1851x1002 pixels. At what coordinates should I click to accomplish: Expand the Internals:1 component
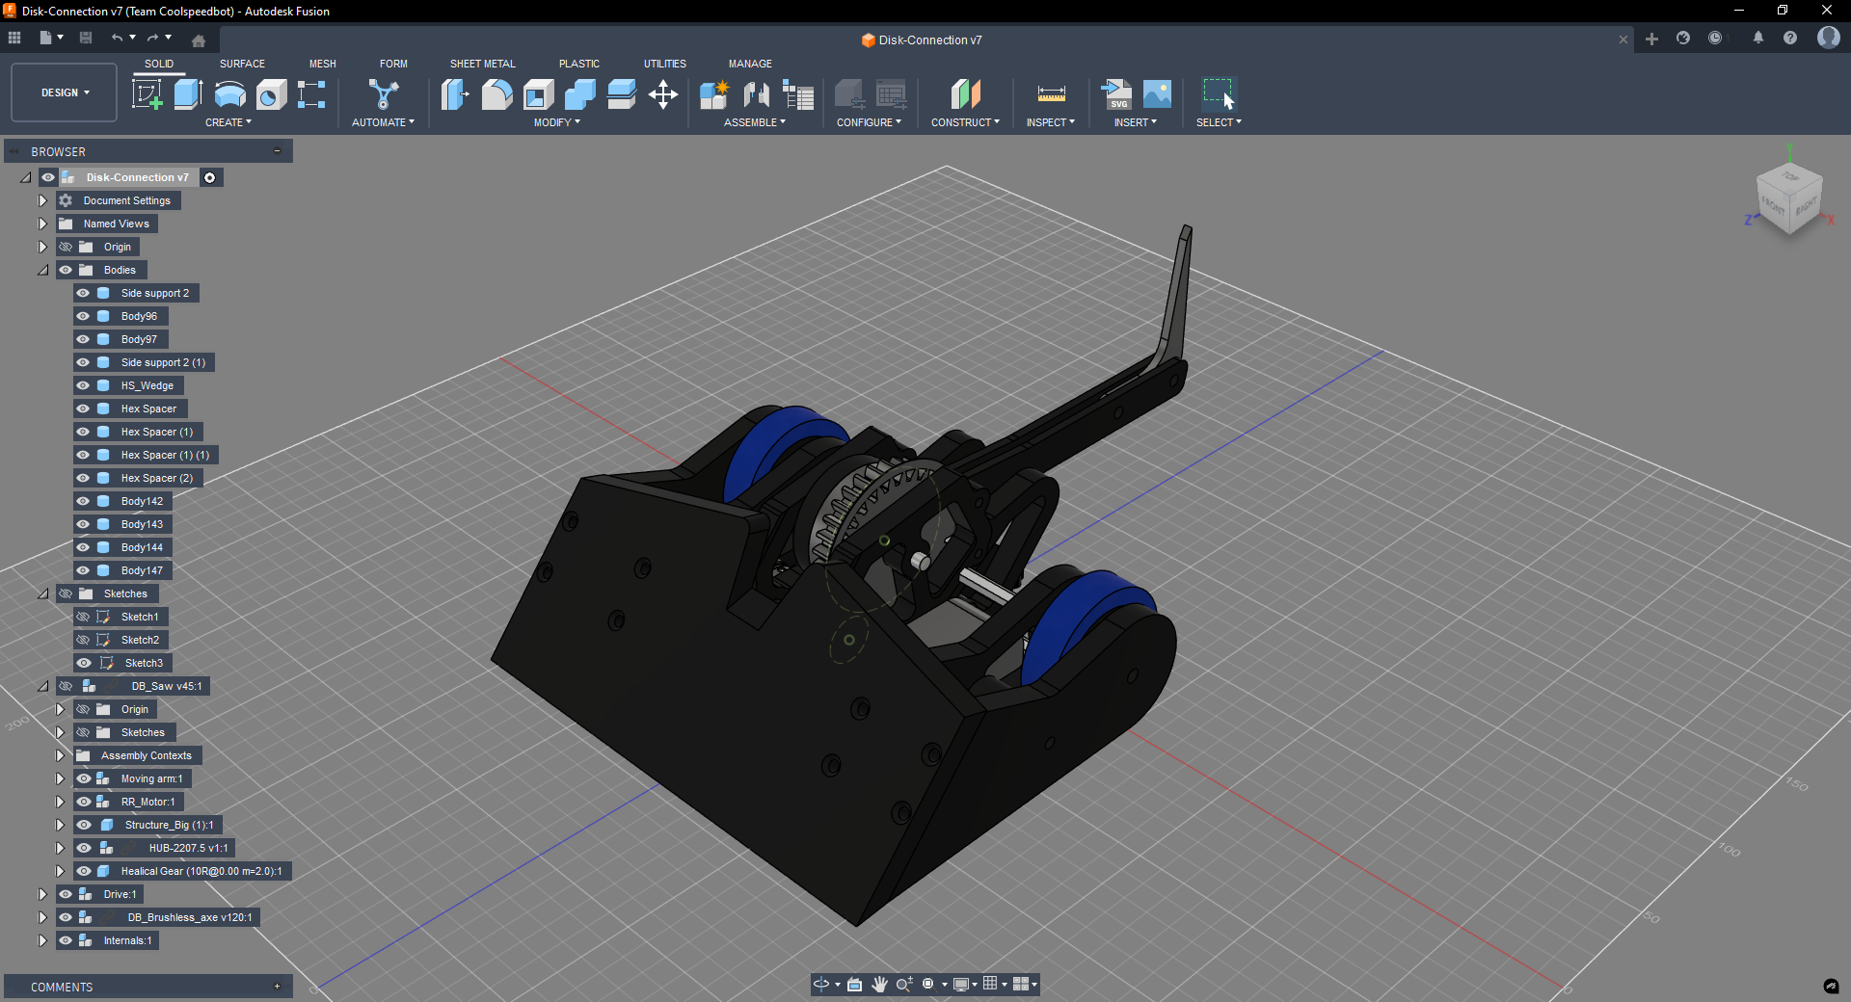click(x=42, y=940)
